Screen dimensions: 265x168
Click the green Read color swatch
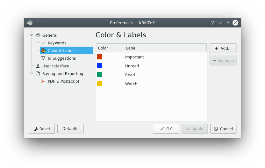100,75
